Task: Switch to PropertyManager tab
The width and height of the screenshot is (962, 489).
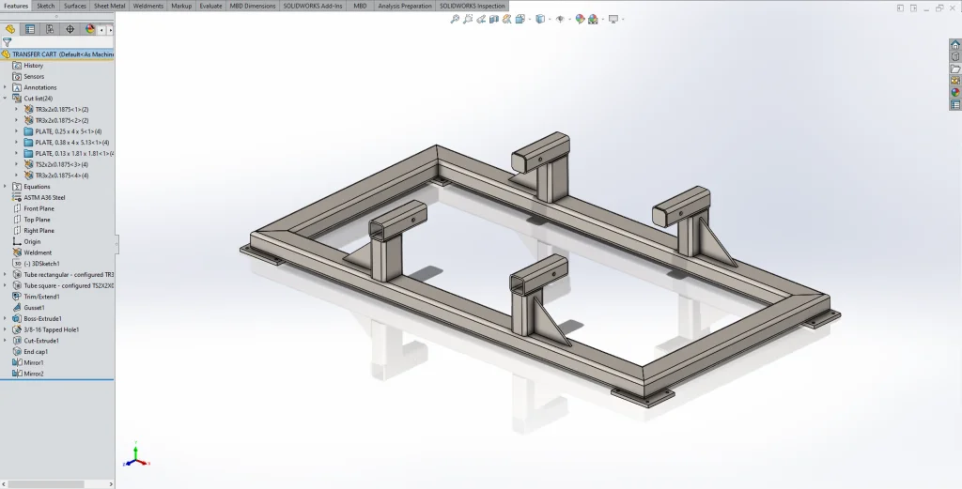Action: [30, 29]
